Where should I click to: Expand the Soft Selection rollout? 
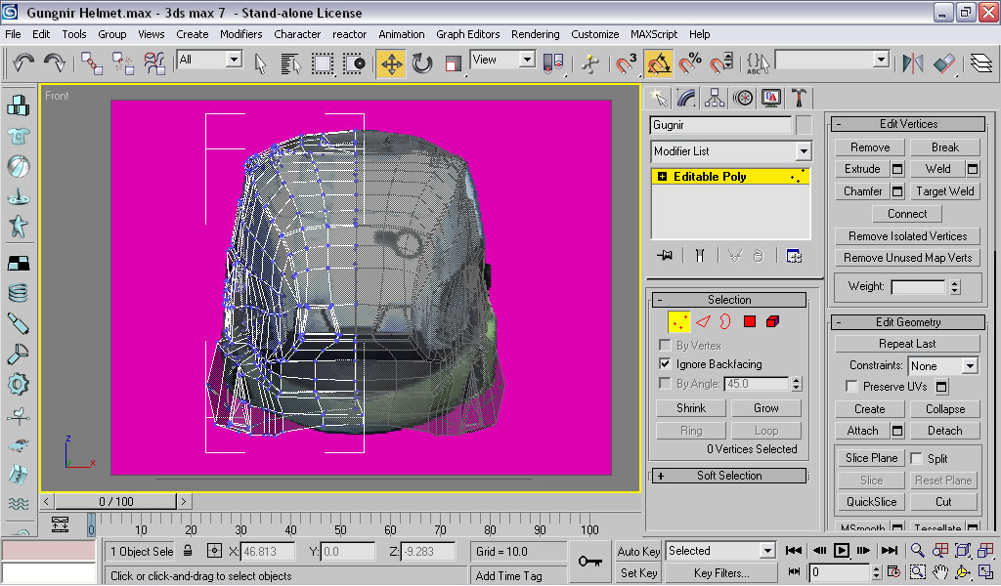point(729,476)
